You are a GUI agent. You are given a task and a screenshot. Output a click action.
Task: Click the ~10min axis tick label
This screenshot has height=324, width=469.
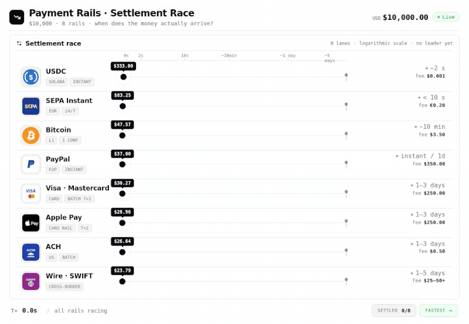(x=229, y=56)
